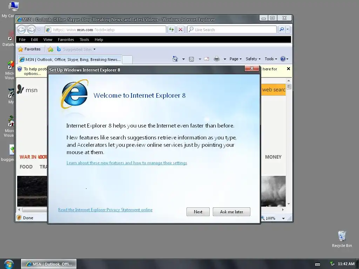This screenshot has width=359, height=269.
Task: Click the right news thumbnail image
Action: tap(273, 191)
